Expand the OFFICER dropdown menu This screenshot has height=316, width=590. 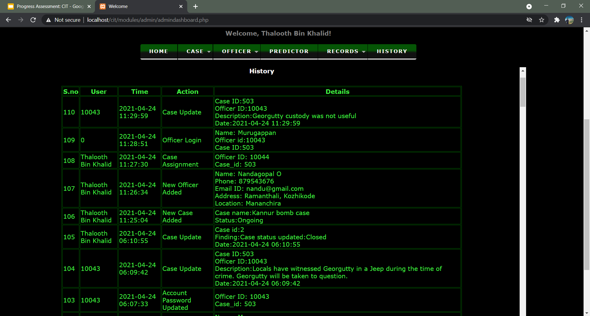[236, 51]
